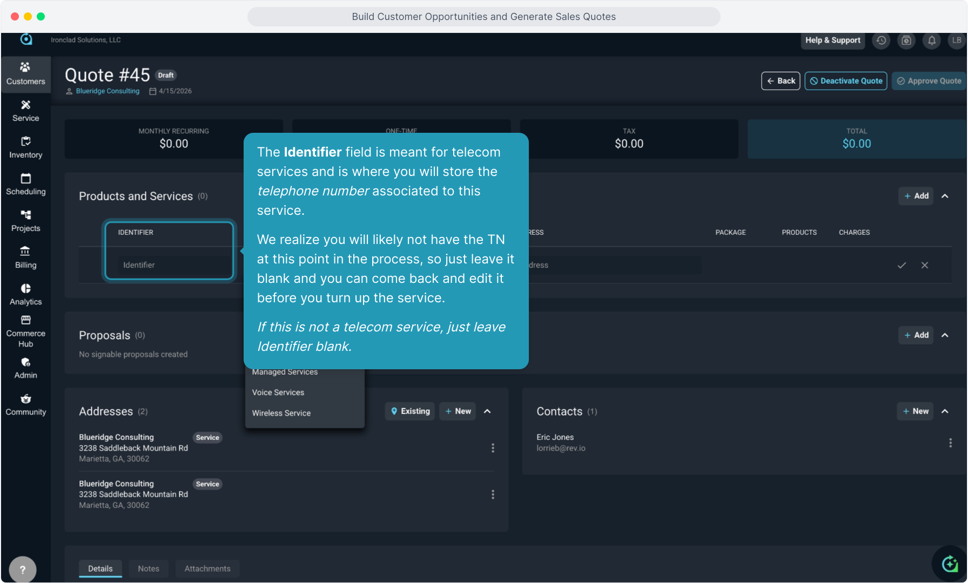Open the AI assistant sparkle button
Viewport: 968px width, 583px height.
point(949,564)
